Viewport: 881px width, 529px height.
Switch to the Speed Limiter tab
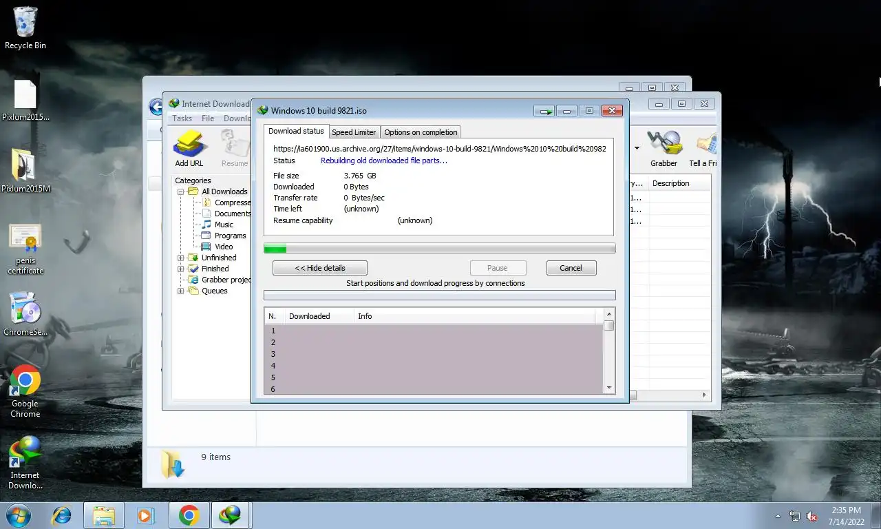(354, 132)
